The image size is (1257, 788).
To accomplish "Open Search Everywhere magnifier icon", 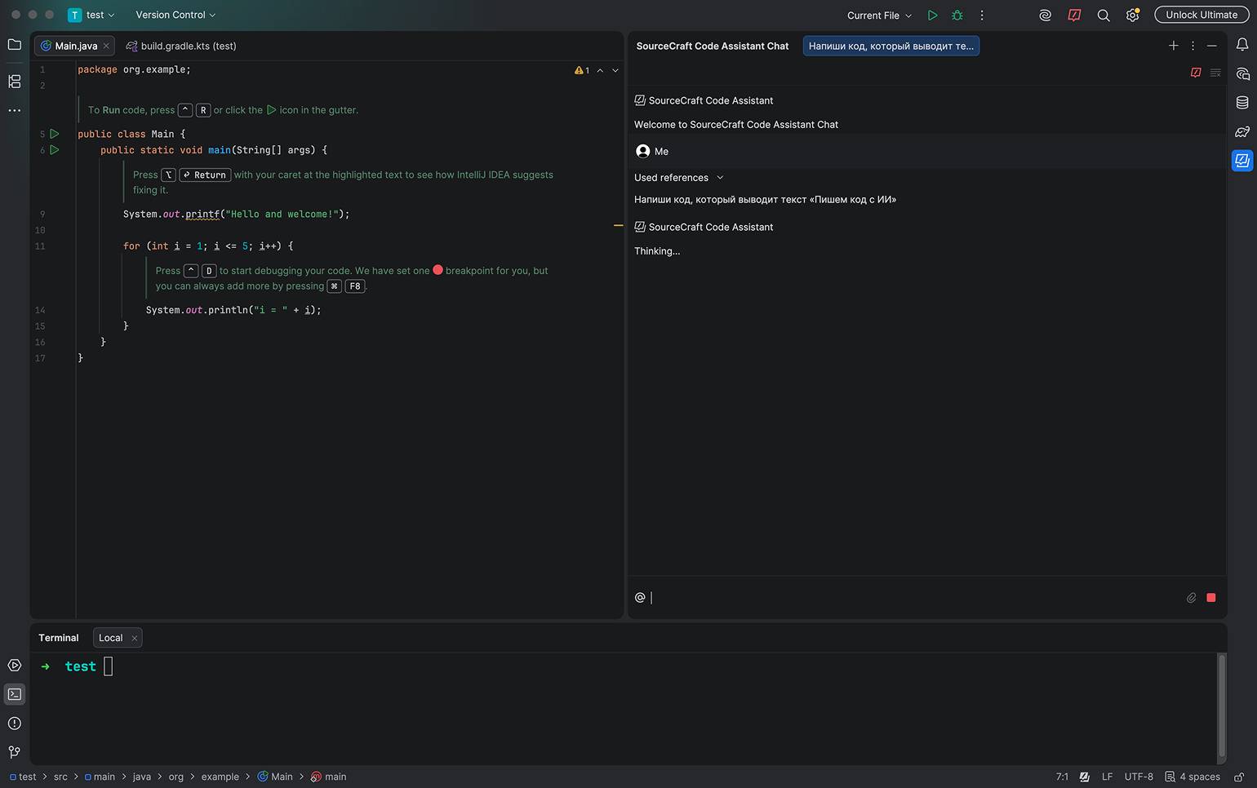I will (x=1104, y=15).
